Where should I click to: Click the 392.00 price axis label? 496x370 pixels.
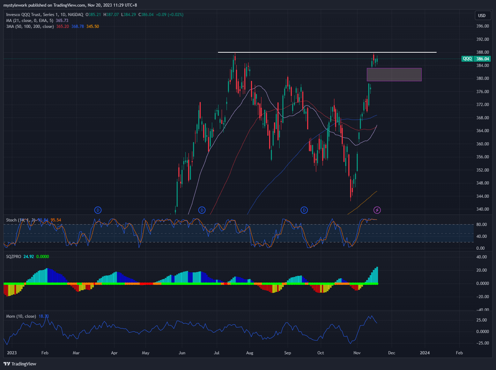coord(483,39)
